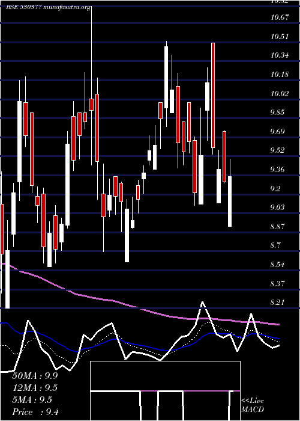Click the last white candle on the right
The image size is (300, 421).
tap(230, 201)
